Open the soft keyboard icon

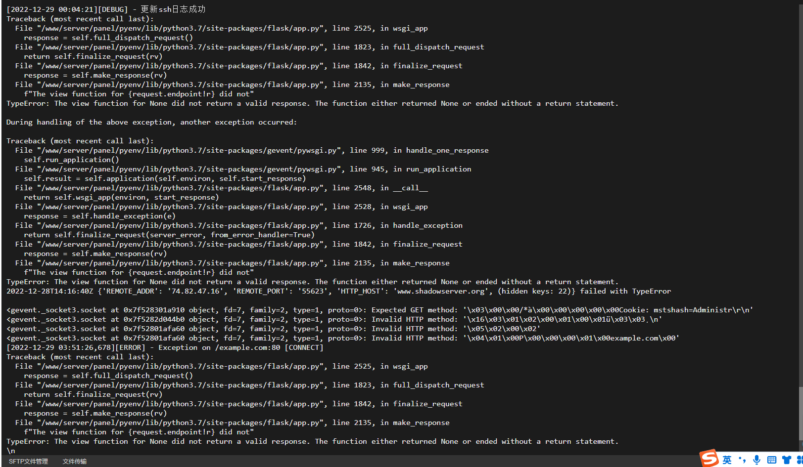(x=771, y=460)
